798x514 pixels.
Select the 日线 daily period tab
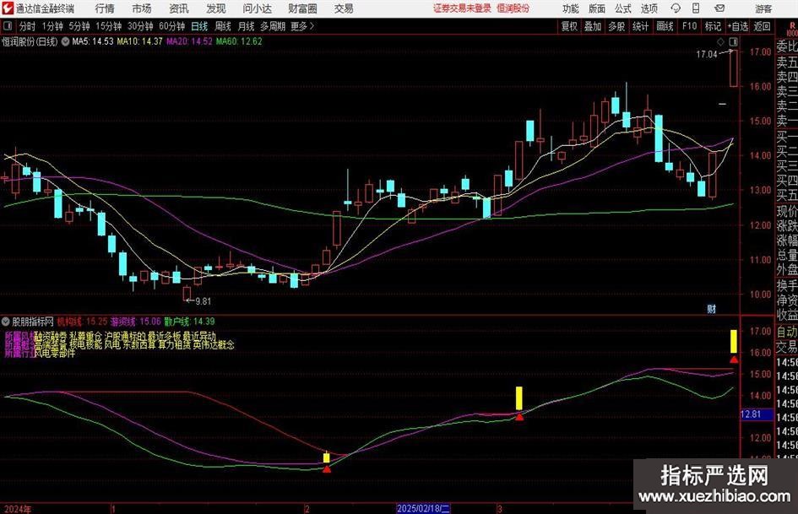[x=199, y=26]
